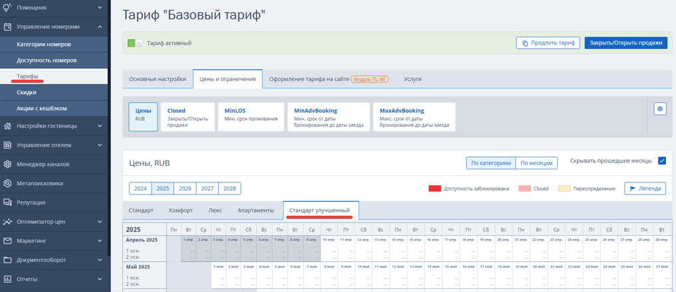
Task: Select the Люкс category tab
Action: click(215, 210)
